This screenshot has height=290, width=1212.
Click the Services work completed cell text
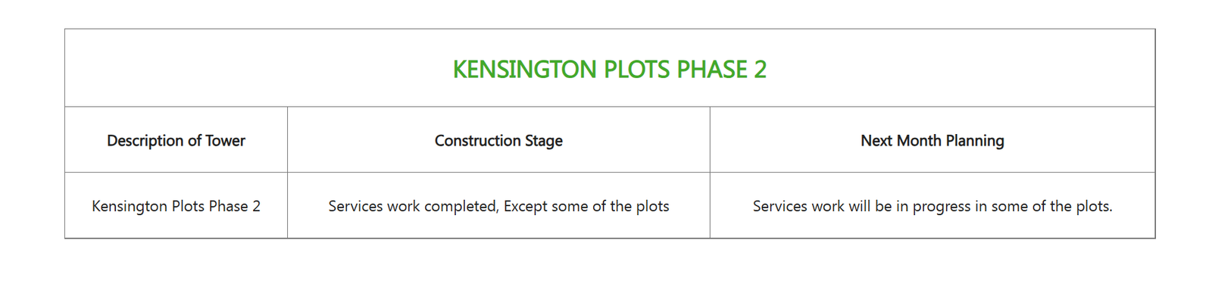coord(498,206)
